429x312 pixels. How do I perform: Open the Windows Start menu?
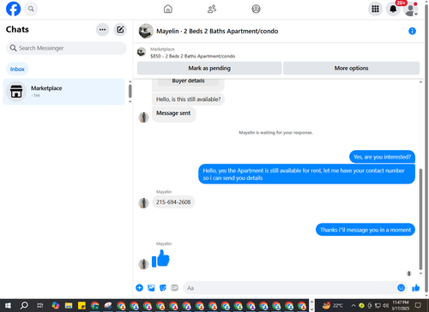click(8, 305)
